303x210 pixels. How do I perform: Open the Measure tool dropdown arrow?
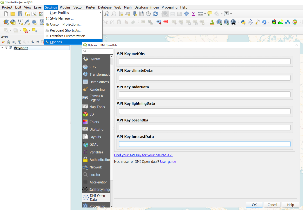click(205, 14)
